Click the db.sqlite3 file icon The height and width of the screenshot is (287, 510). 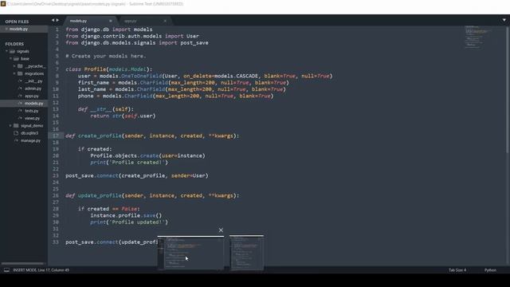[16, 133]
